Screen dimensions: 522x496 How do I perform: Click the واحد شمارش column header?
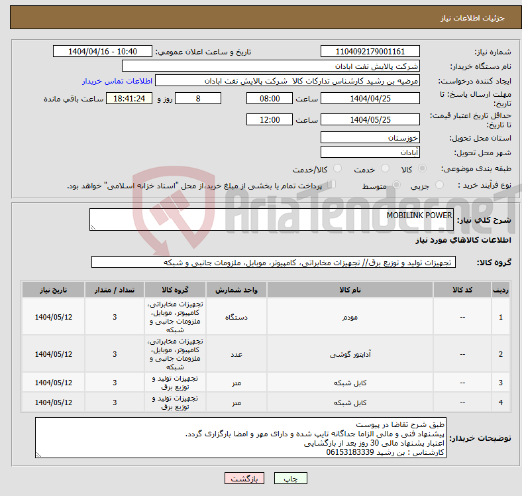point(236,290)
